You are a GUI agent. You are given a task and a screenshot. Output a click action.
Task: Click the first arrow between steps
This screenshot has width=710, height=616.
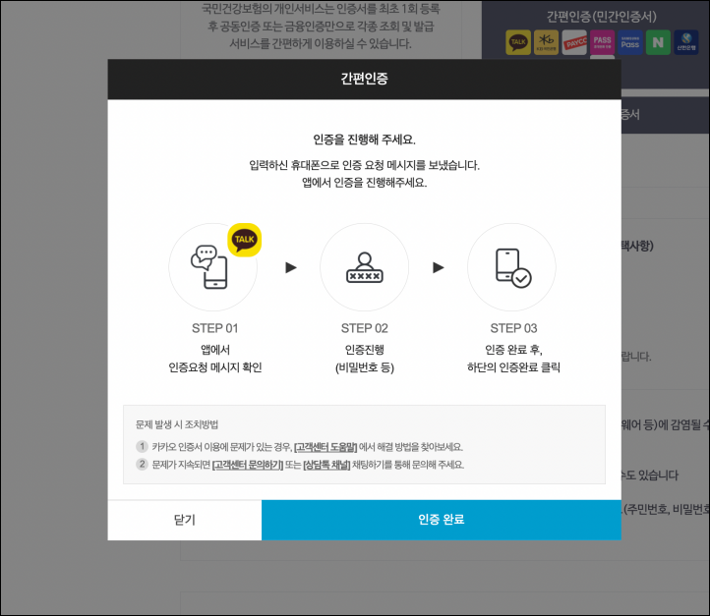tap(291, 267)
